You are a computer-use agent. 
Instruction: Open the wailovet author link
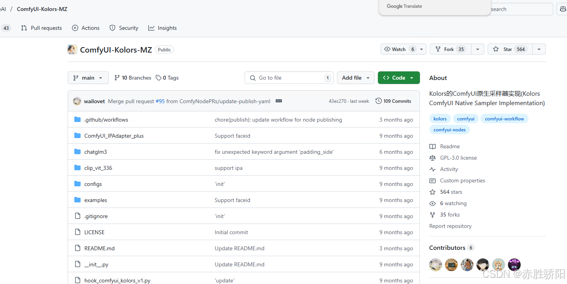pyautogui.click(x=94, y=101)
